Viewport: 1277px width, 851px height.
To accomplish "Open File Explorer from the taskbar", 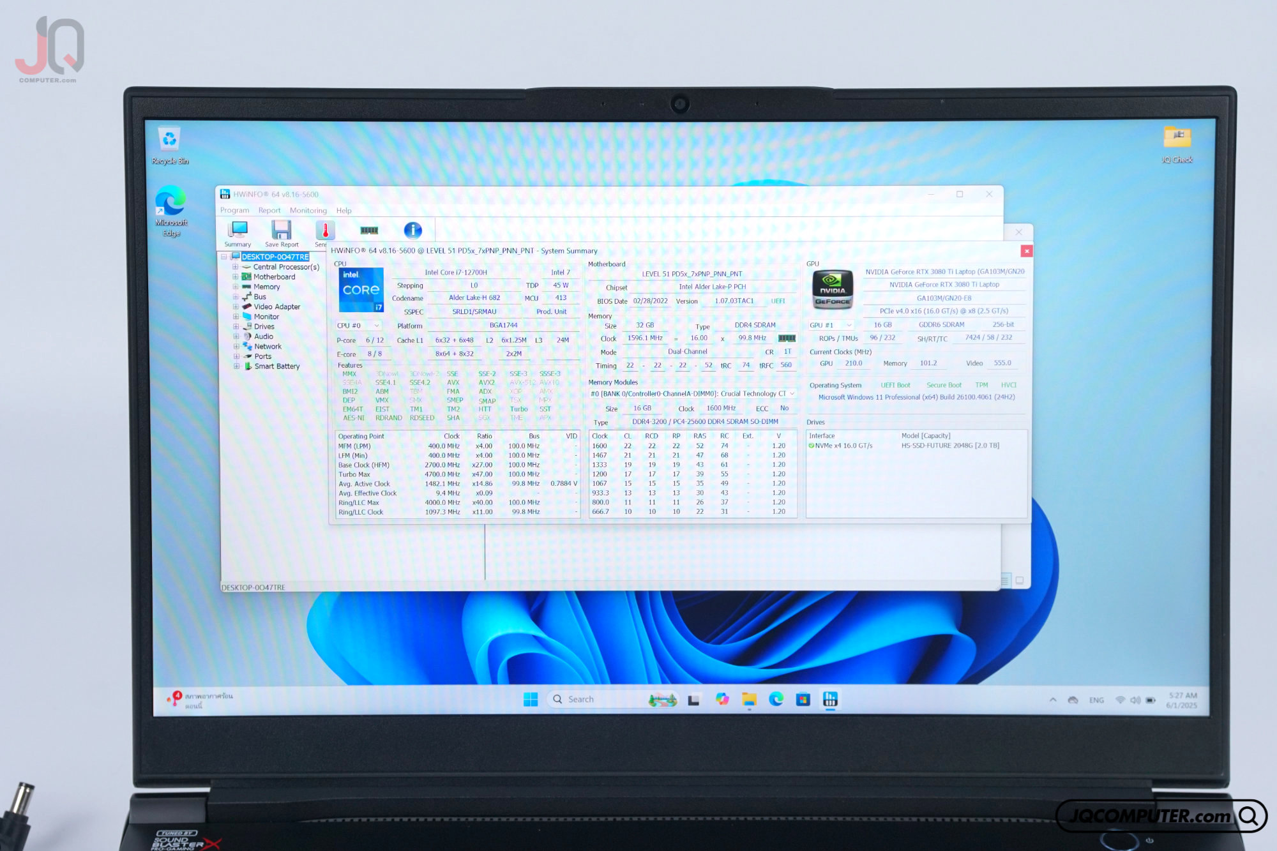I will [x=749, y=699].
